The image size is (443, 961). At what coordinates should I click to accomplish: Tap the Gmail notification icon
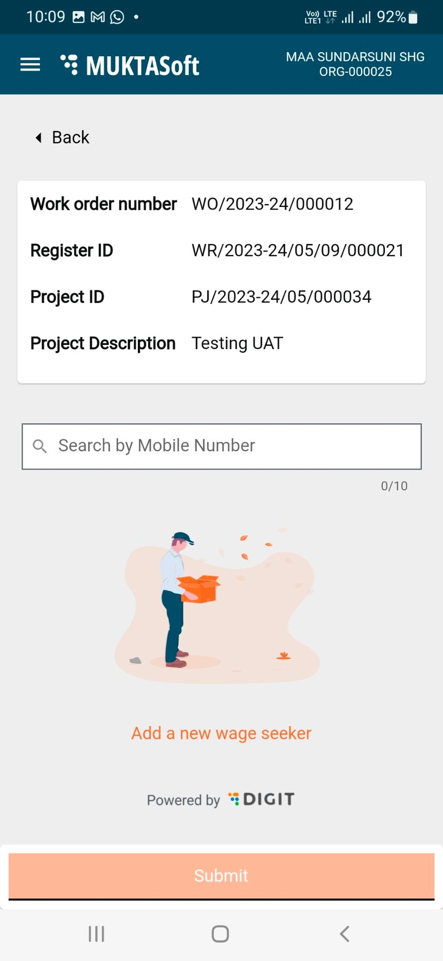[98, 17]
